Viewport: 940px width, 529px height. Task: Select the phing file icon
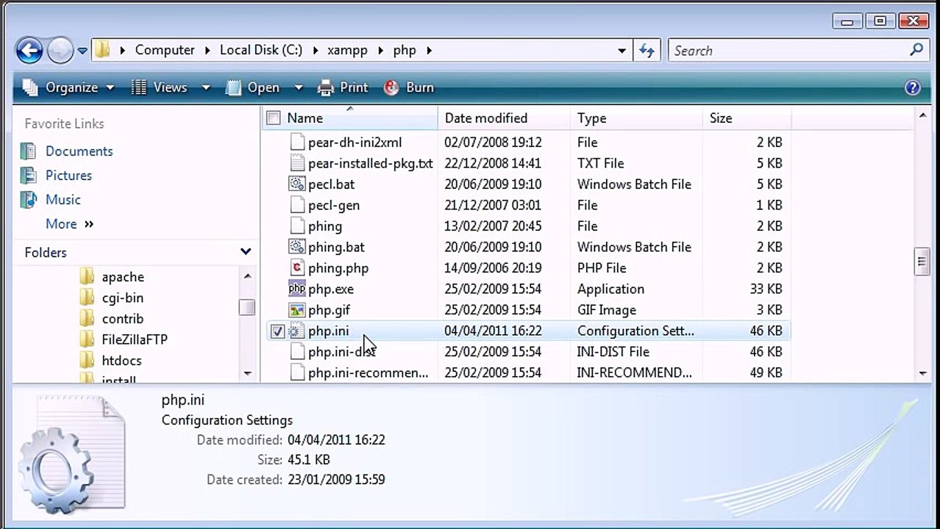pos(297,226)
